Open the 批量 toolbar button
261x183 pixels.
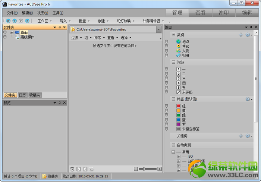pos(84,21)
